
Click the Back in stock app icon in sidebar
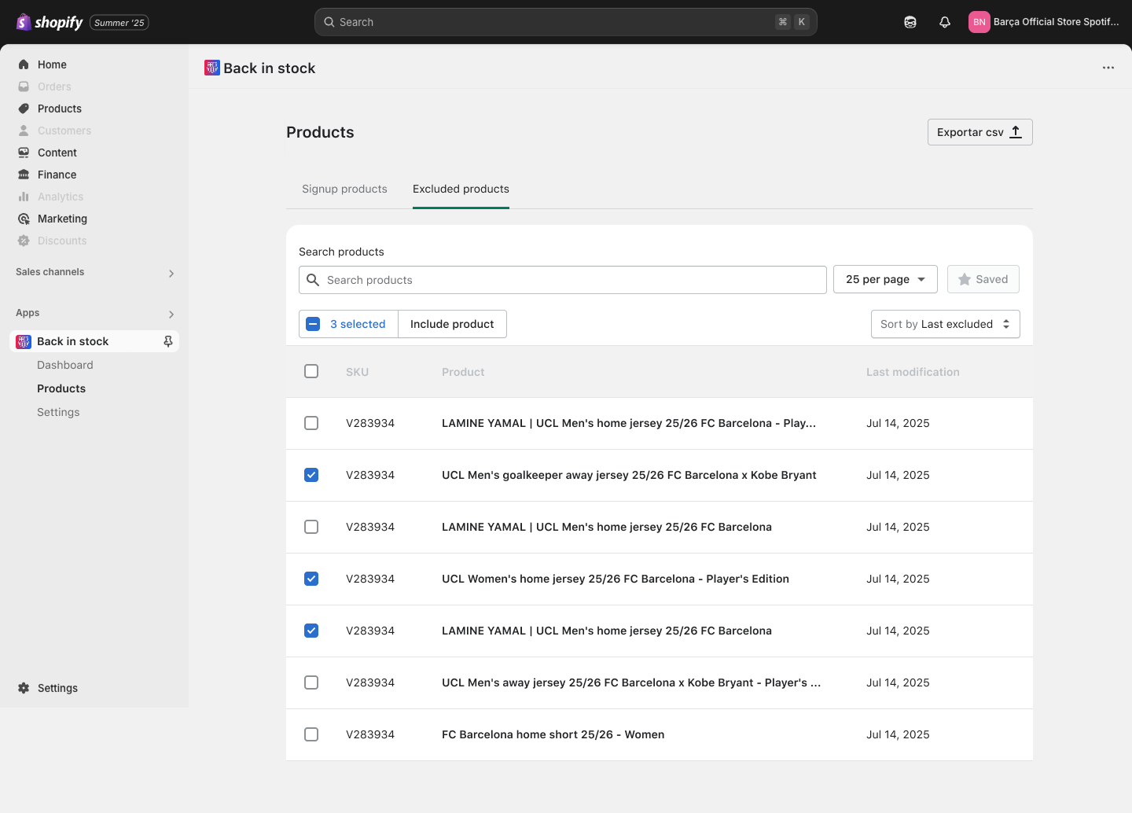click(x=24, y=341)
